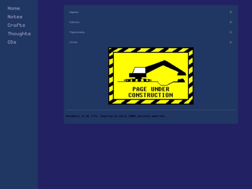
Task: Open the Home page link
Action: pos(14,8)
